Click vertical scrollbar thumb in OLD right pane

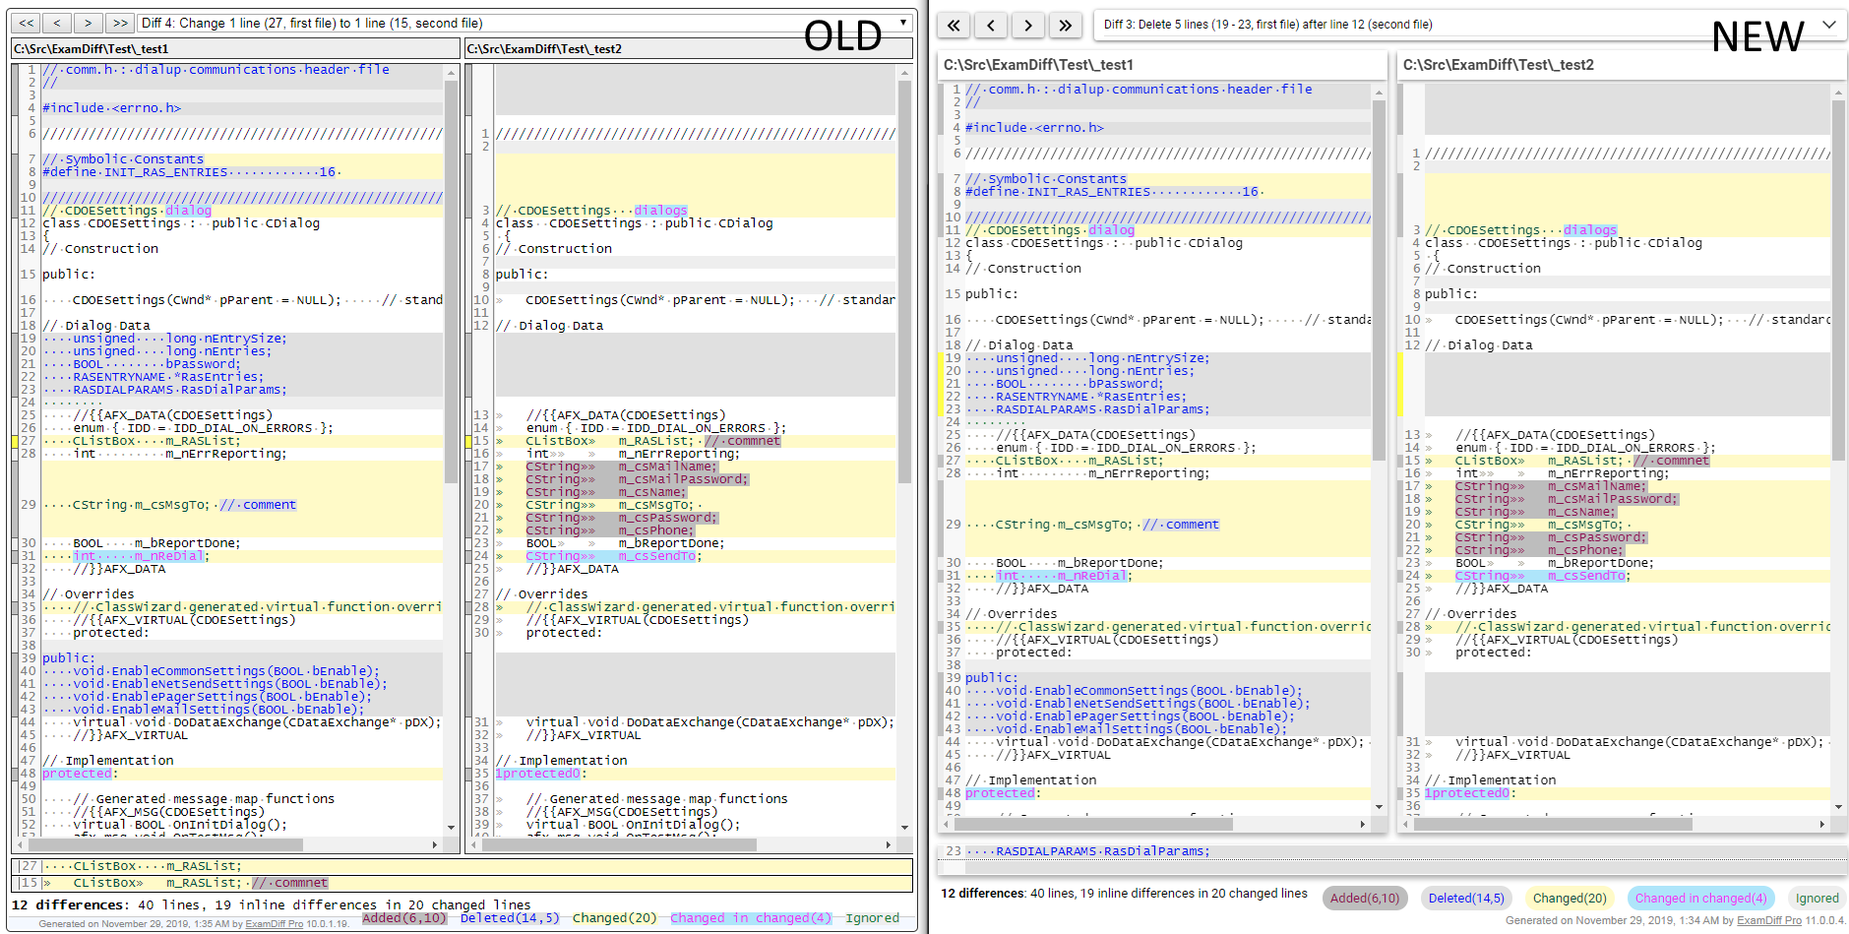[x=904, y=280]
